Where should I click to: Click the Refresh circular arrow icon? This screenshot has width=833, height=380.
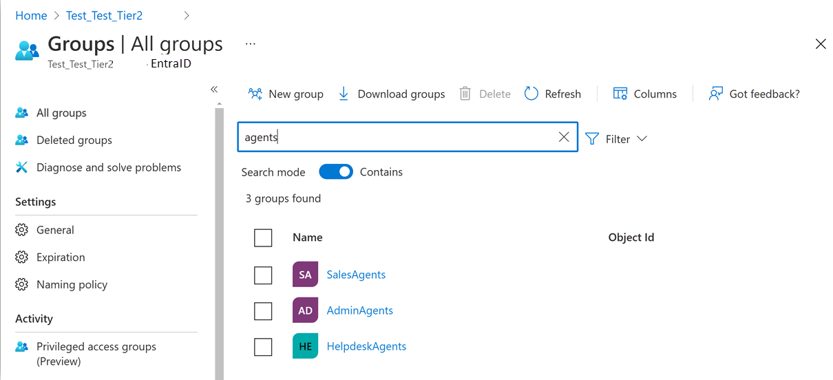pos(531,94)
